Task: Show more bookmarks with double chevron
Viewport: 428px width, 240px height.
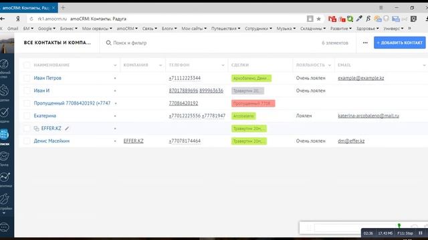Action: (x=409, y=28)
